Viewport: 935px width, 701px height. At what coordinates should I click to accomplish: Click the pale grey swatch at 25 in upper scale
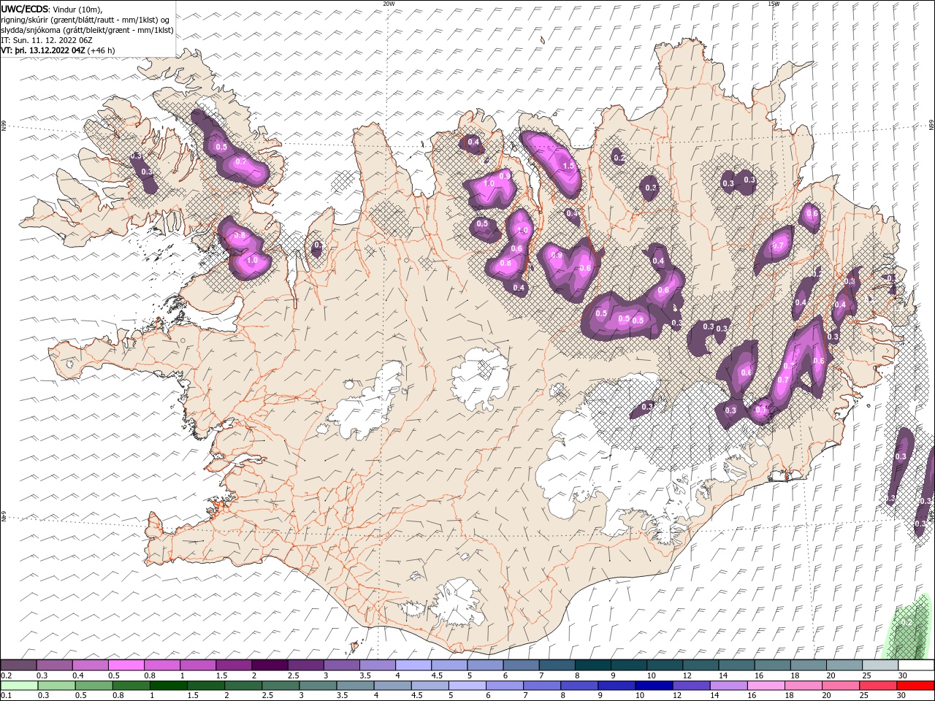pos(880,665)
